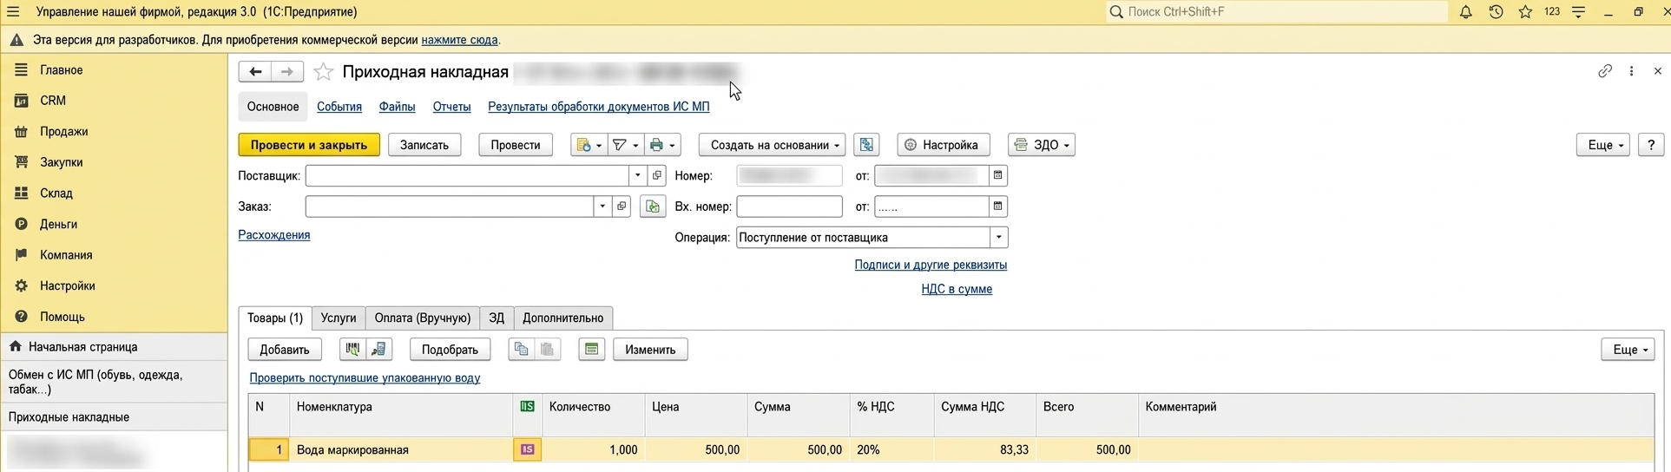Open help with the question mark button
Viewport: 1671px width, 472px height.
pyautogui.click(x=1651, y=145)
